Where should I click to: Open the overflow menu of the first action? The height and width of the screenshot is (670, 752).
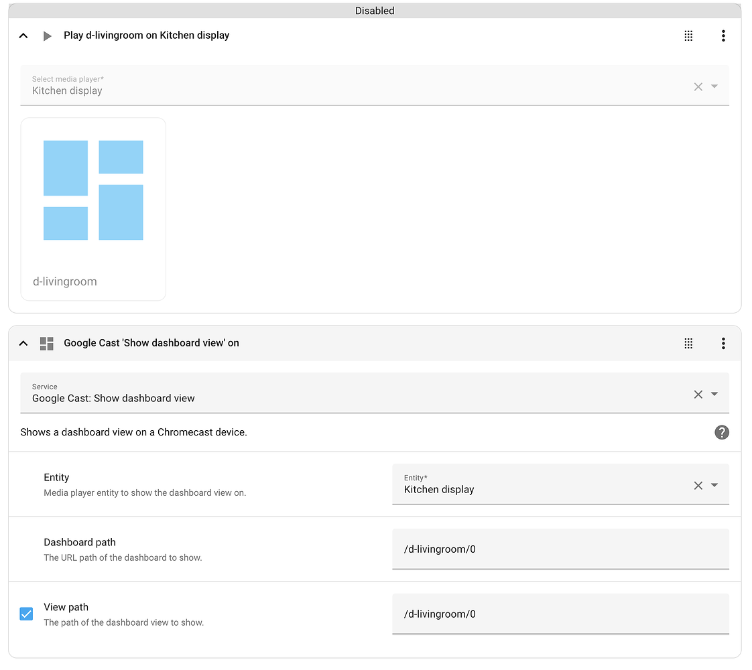point(723,36)
